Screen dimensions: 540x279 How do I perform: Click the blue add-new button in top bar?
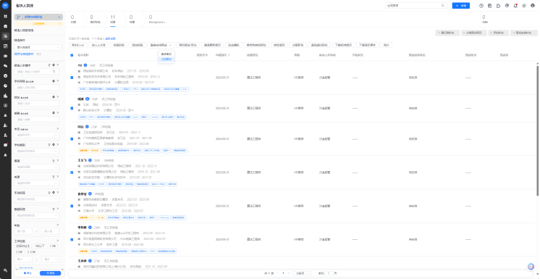point(461,6)
